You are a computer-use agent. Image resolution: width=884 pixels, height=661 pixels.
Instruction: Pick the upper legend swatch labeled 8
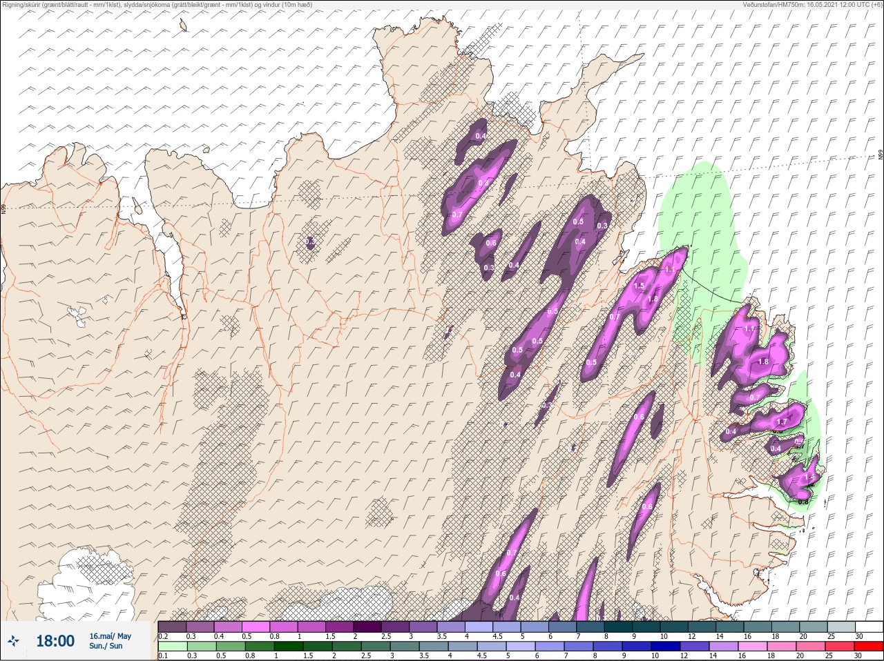point(619,626)
